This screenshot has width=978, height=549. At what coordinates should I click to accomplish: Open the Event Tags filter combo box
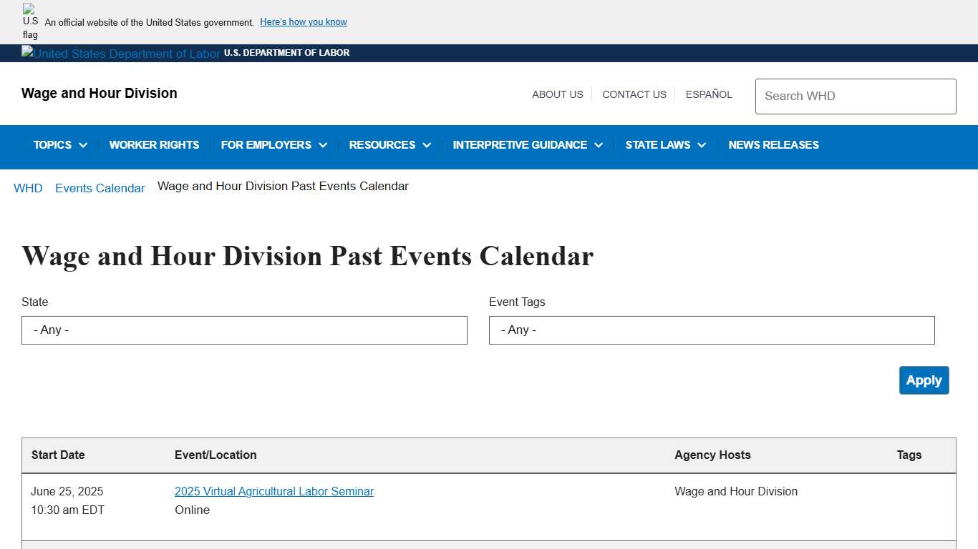711,330
